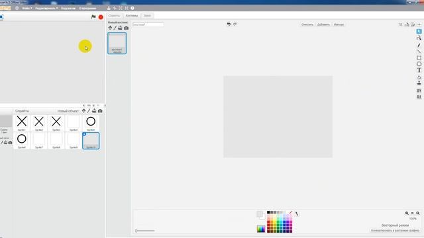Image resolution: width=424 pixels, height=238 pixels.
Task: Open the Подсказки menu item
Action: [68, 8]
